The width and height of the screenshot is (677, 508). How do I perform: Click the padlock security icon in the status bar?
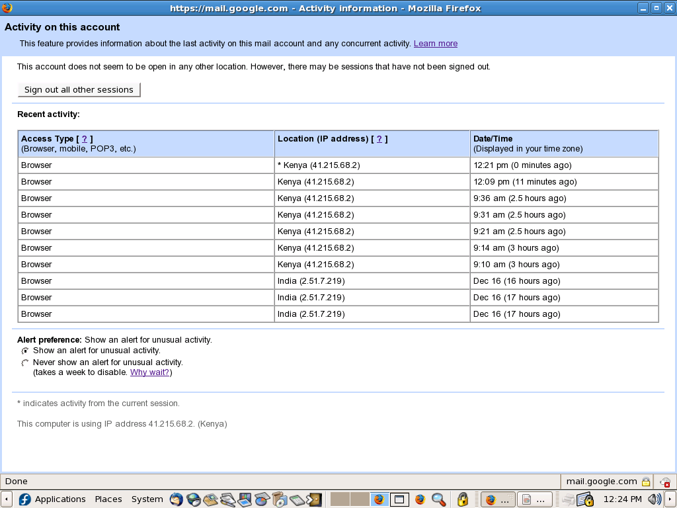coord(646,482)
